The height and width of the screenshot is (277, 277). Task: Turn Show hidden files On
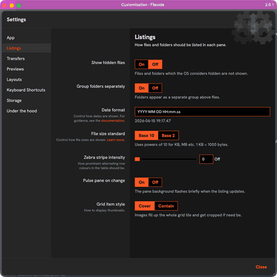point(141,65)
